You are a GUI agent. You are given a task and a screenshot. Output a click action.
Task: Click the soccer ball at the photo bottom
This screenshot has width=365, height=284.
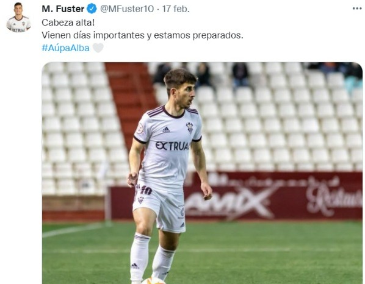[x=154, y=281]
